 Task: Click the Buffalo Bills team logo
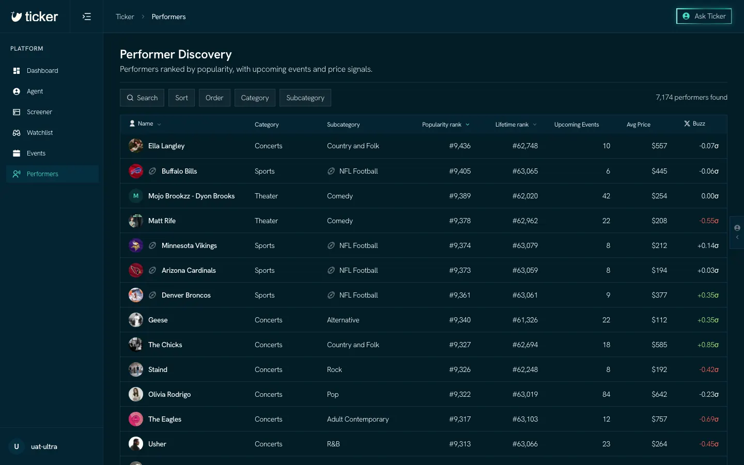click(x=136, y=171)
